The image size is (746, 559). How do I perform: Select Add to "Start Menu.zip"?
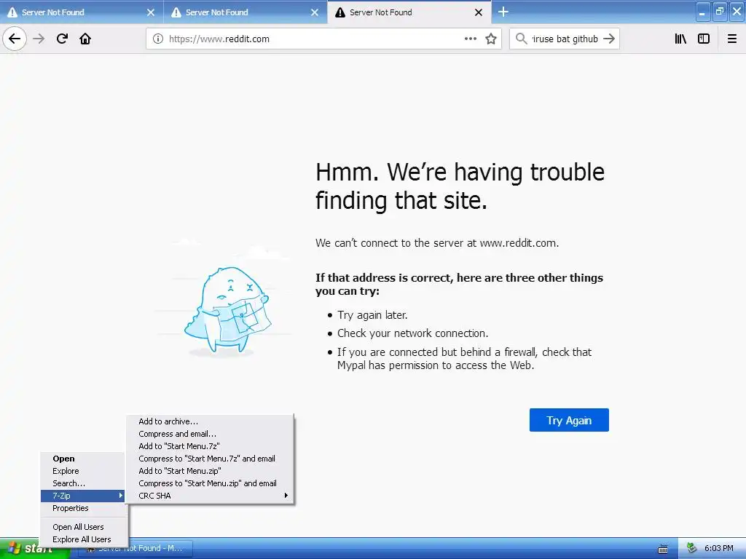(x=210, y=471)
